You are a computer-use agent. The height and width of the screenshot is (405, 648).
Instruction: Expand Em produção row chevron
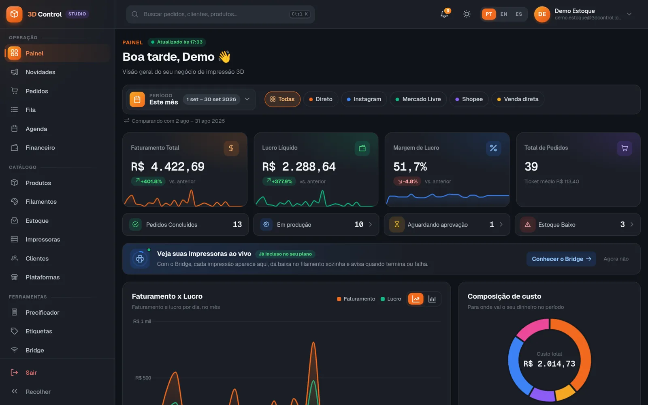pos(370,224)
